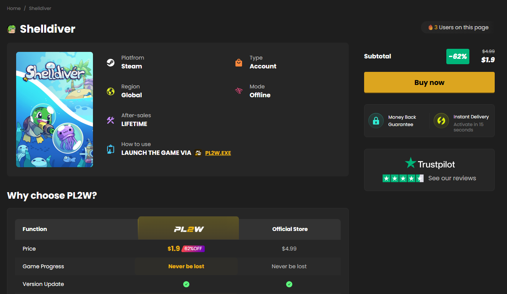This screenshot has height=294, width=507.
Task: Click the flame icon beside users count
Action: point(431,27)
